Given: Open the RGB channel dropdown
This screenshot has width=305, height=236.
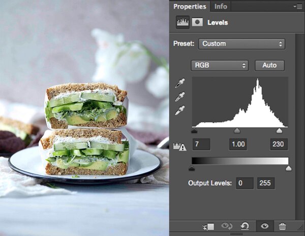Looking at the screenshot, I should (x=220, y=65).
